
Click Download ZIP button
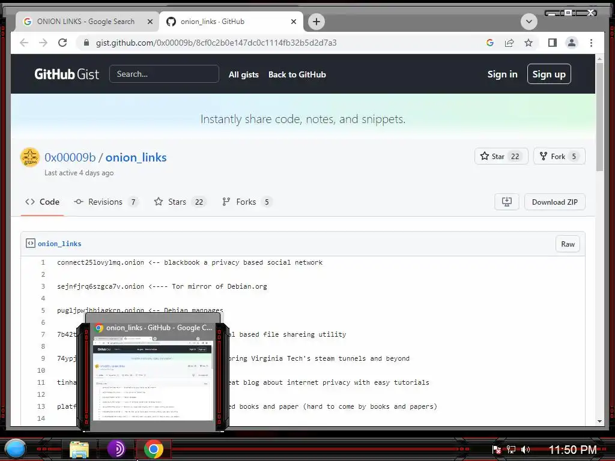[x=554, y=202]
